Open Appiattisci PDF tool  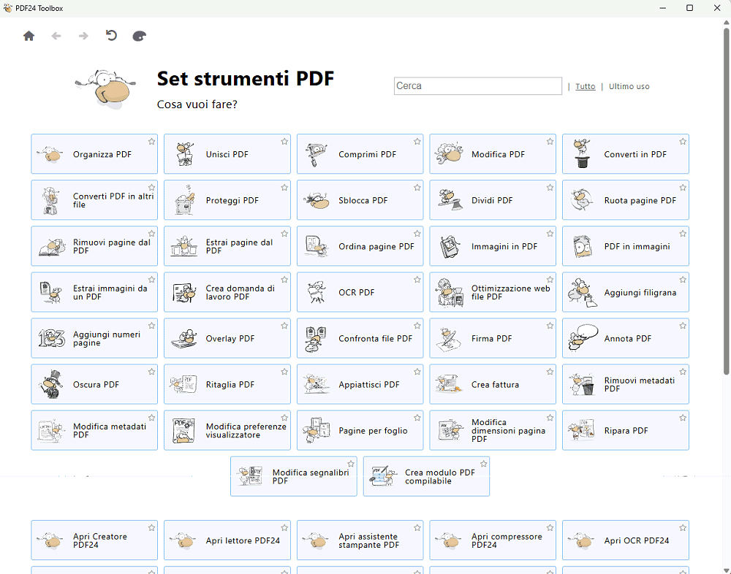click(360, 385)
